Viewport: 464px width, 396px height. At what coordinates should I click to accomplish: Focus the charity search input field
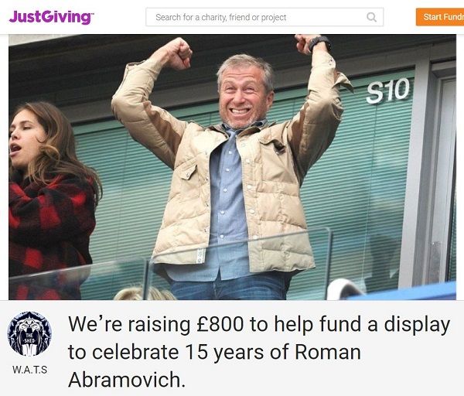tap(264, 17)
